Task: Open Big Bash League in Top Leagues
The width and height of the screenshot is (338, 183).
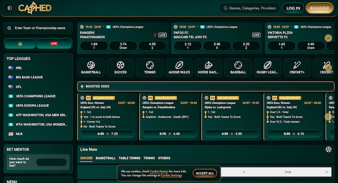Action: coord(29,77)
